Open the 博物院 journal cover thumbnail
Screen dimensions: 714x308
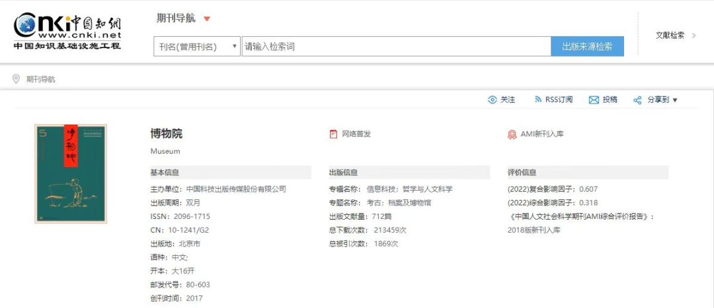tap(71, 173)
